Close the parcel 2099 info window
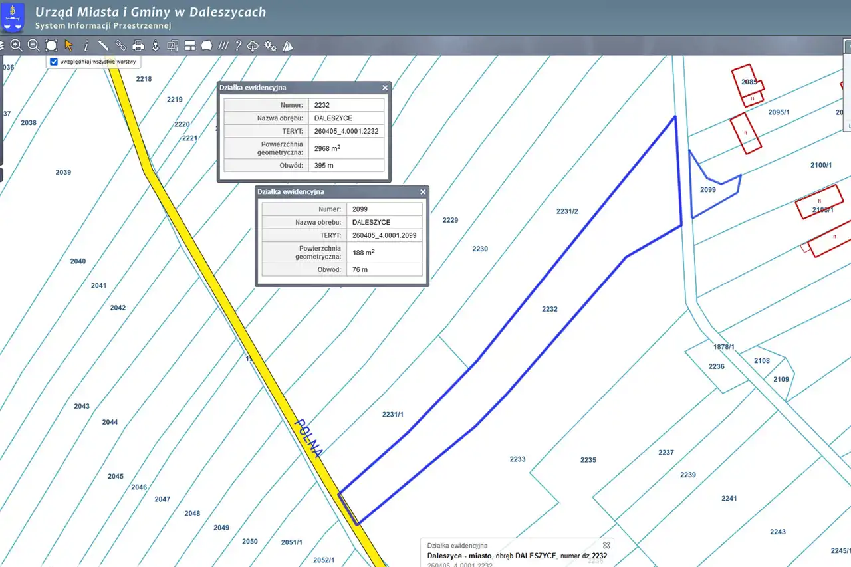Viewport: 851px width, 567px height. tap(423, 192)
